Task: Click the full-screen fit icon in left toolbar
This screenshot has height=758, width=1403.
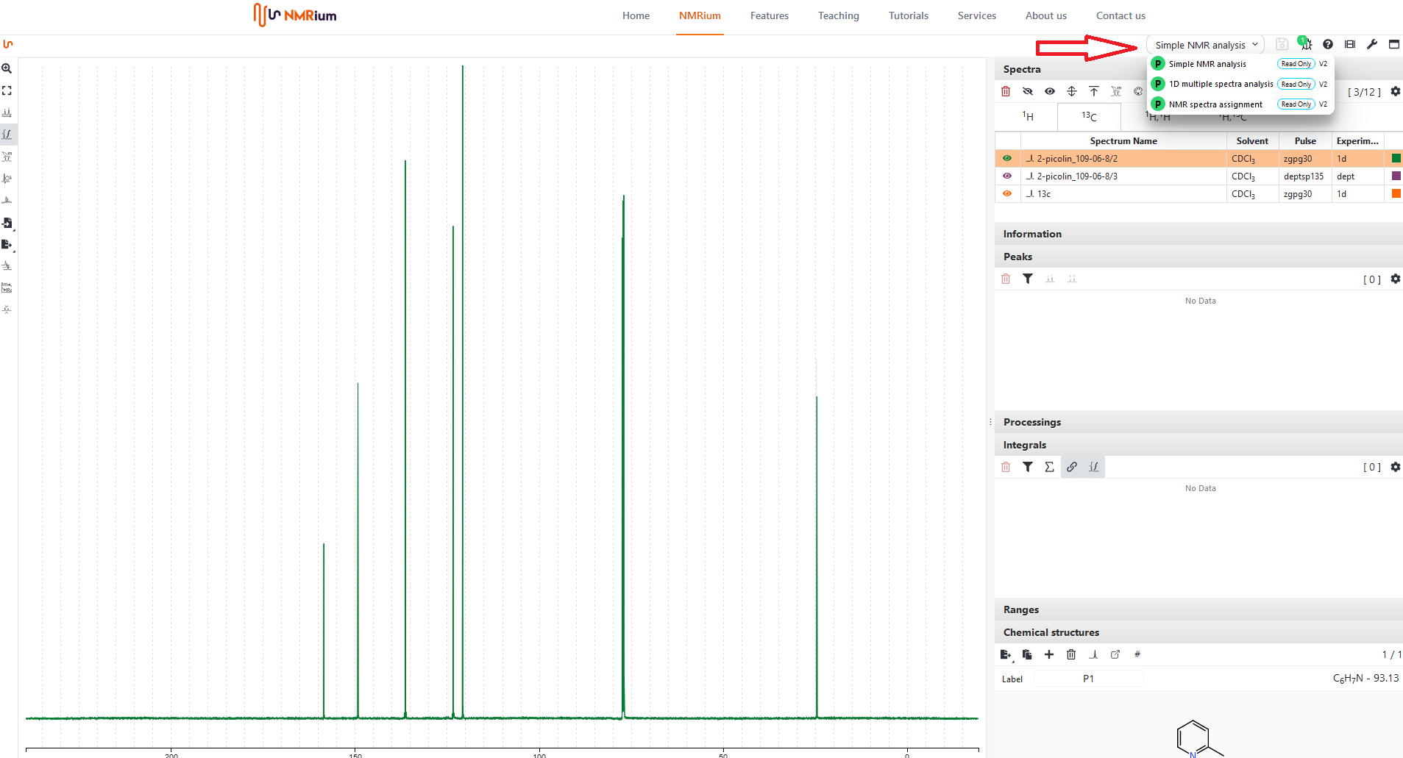Action: pos(7,90)
